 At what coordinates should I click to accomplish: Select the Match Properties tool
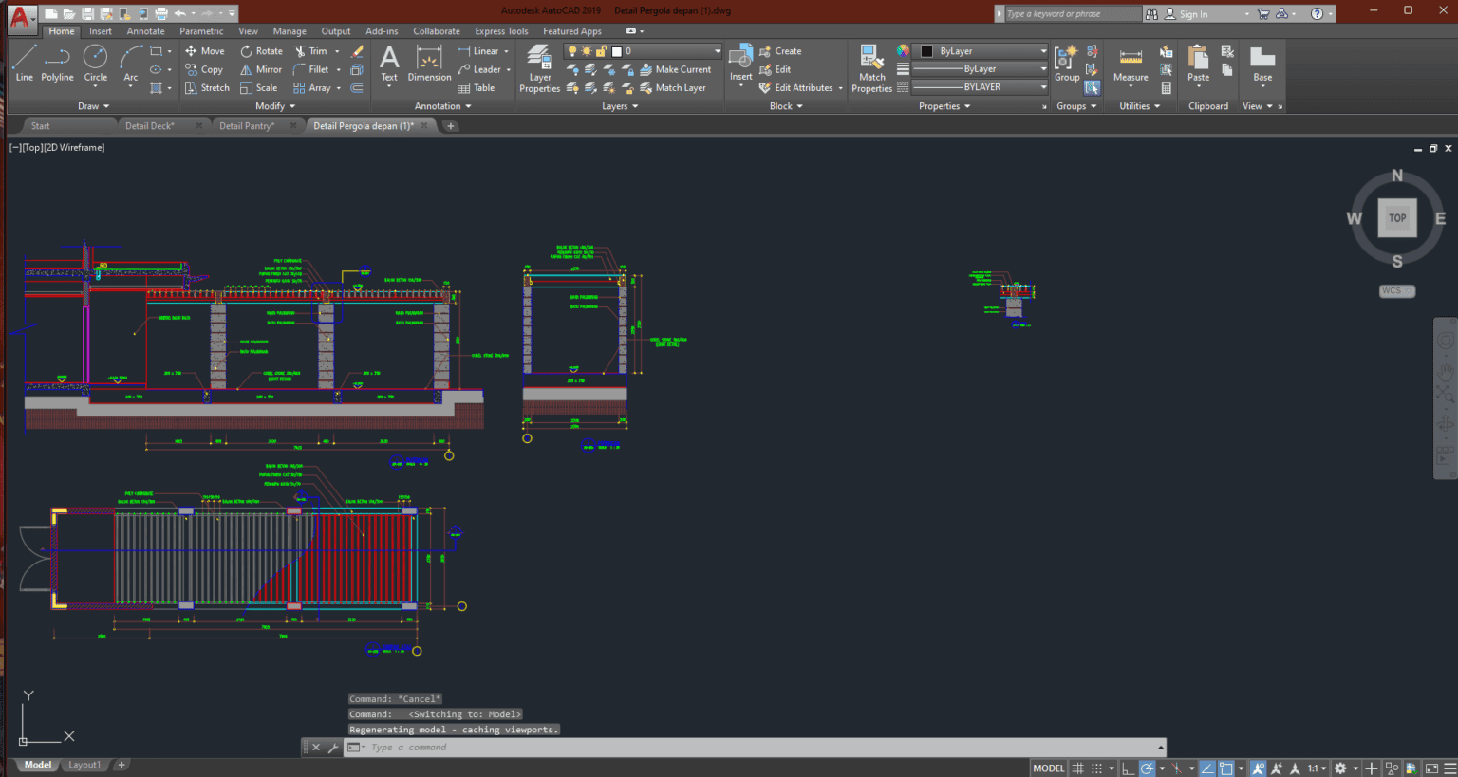(x=870, y=68)
